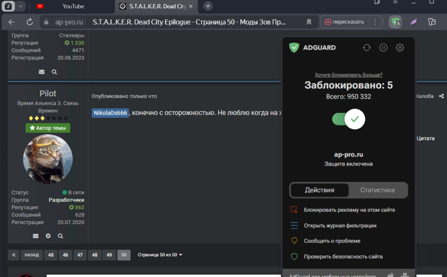Click magnifier icon under the upper user profile

[x=54, y=72]
